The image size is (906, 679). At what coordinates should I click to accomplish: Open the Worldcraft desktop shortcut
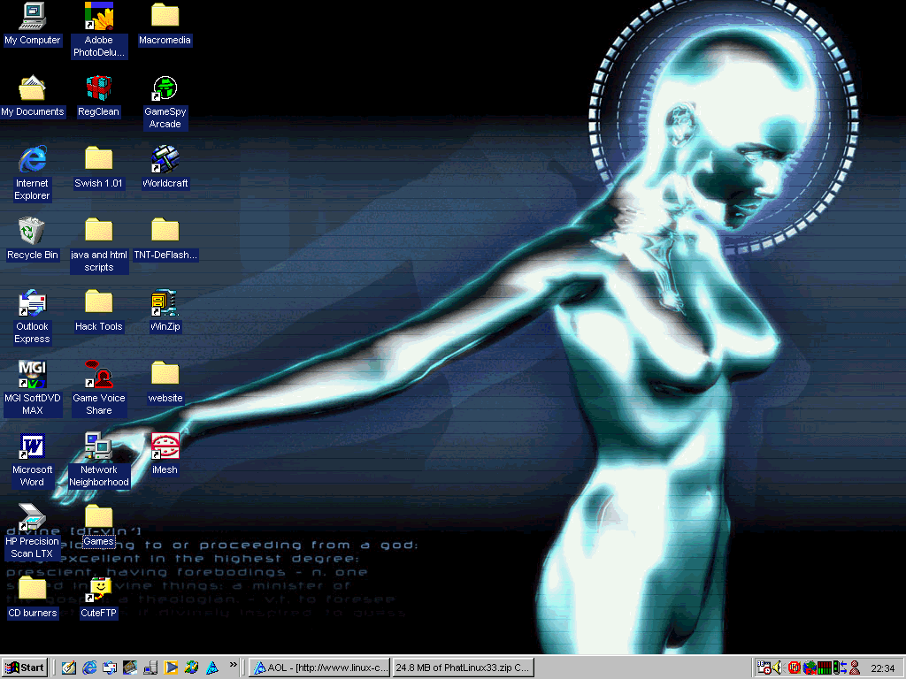coord(165,160)
